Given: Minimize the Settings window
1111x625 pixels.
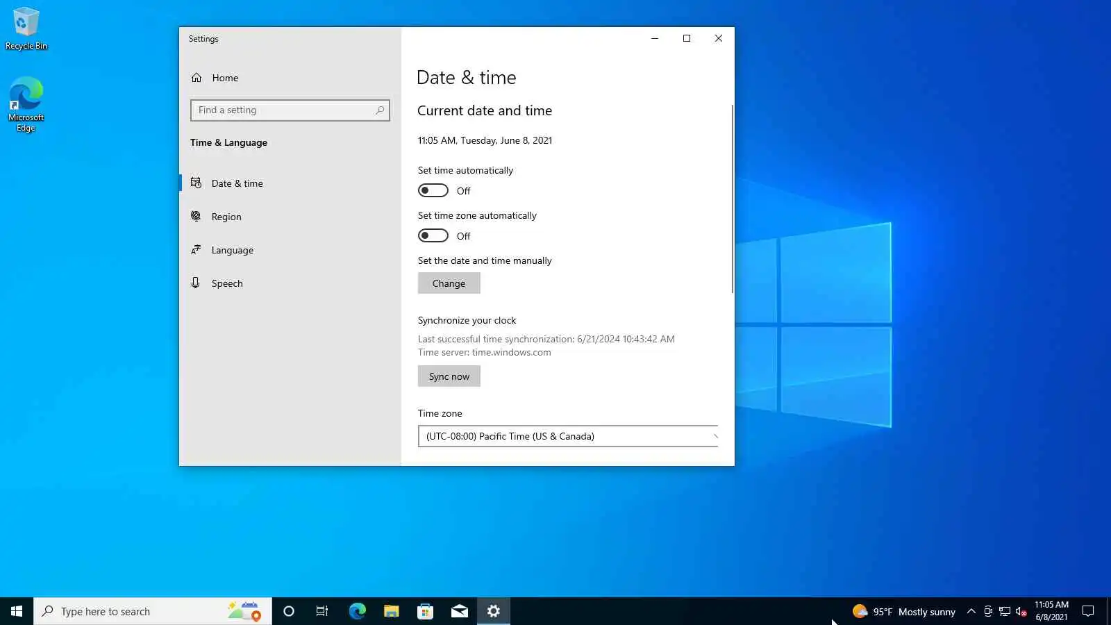Looking at the screenshot, I should pyautogui.click(x=654, y=38).
